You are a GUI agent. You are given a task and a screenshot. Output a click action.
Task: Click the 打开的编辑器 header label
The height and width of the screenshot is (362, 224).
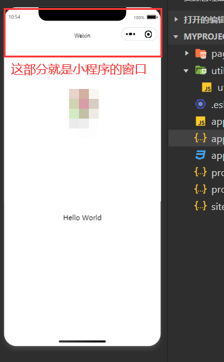204,20
